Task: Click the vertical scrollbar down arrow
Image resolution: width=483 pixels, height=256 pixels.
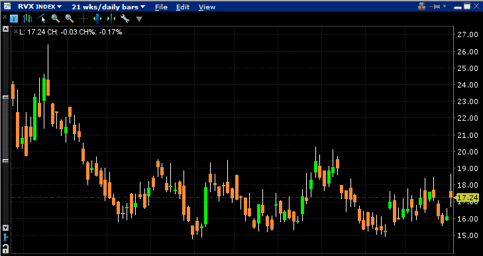Action: pos(5,227)
